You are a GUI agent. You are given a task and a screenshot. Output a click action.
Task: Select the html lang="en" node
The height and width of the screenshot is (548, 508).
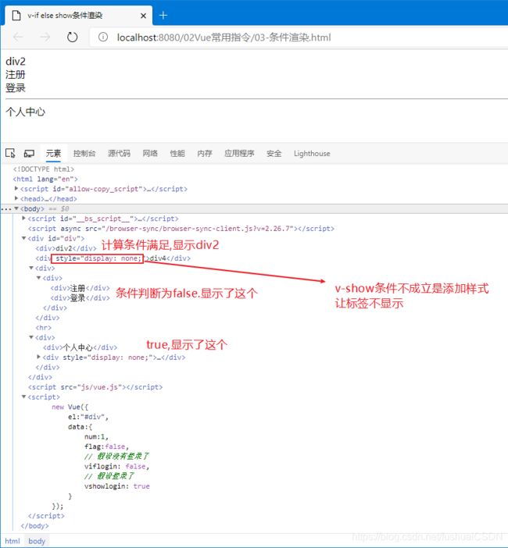(45, 179)
